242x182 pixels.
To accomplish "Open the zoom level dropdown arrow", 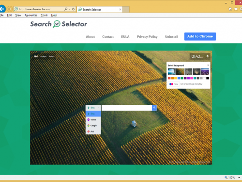I will click(x=239, y=178).
